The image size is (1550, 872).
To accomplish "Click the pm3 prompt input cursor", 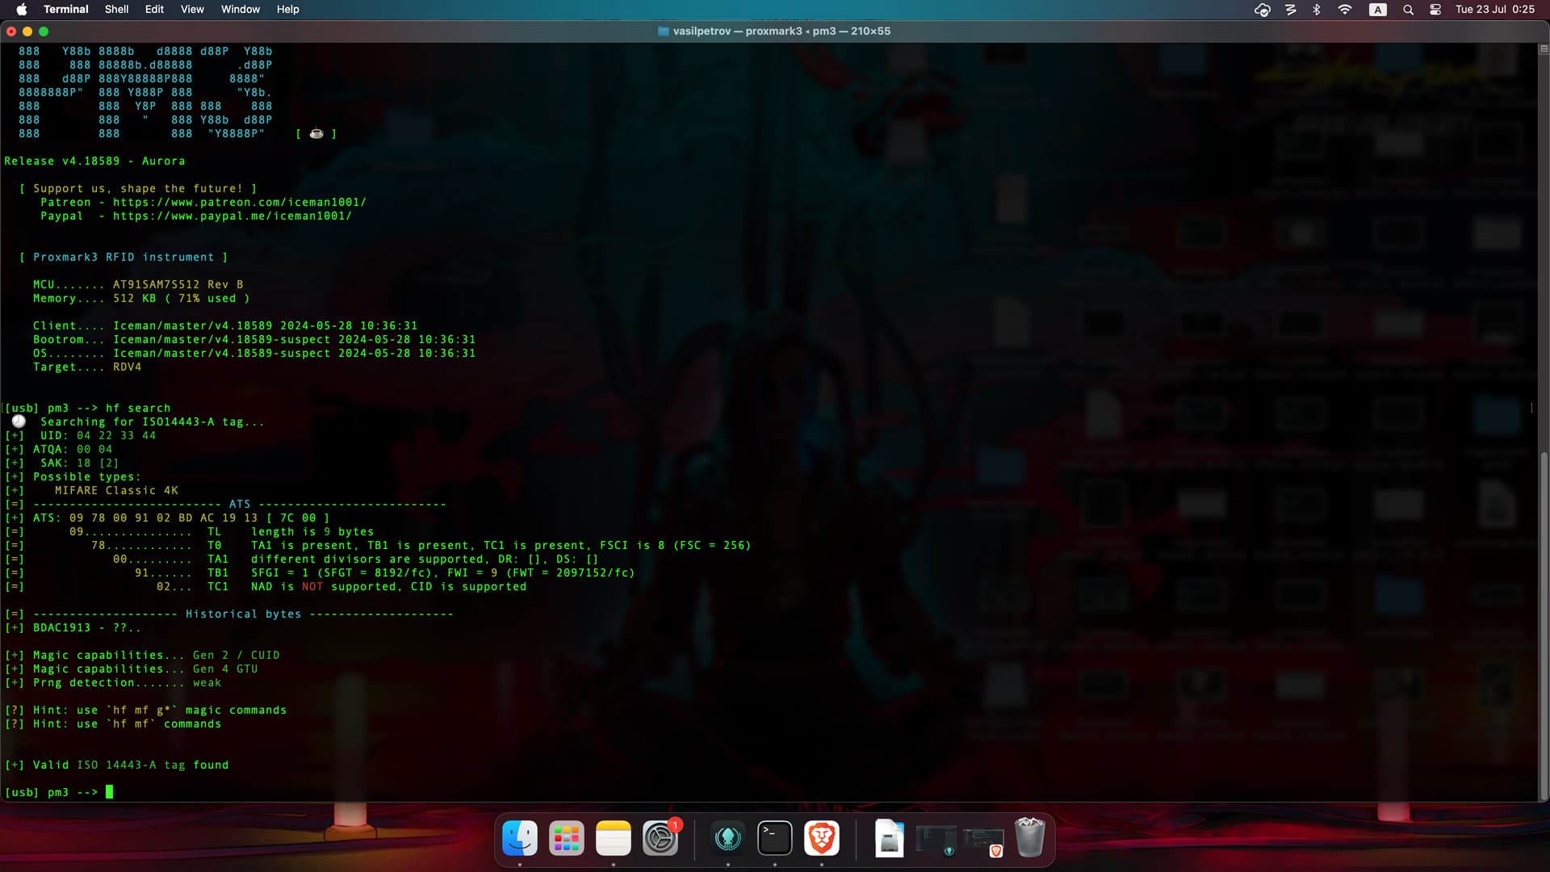I will 110,792.
